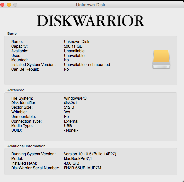Select the Name value 'Unknown Disk'
This screenshot has width=184, height=182.
76,42
